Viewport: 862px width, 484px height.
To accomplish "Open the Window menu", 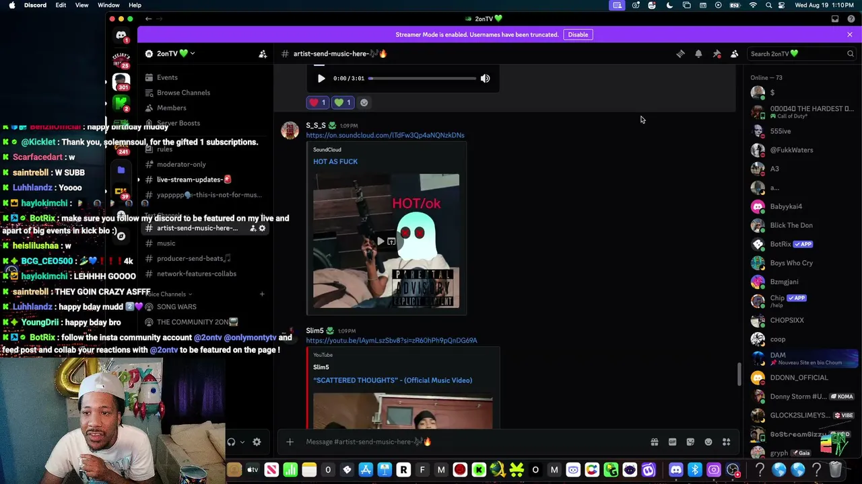I will point(108,5).
